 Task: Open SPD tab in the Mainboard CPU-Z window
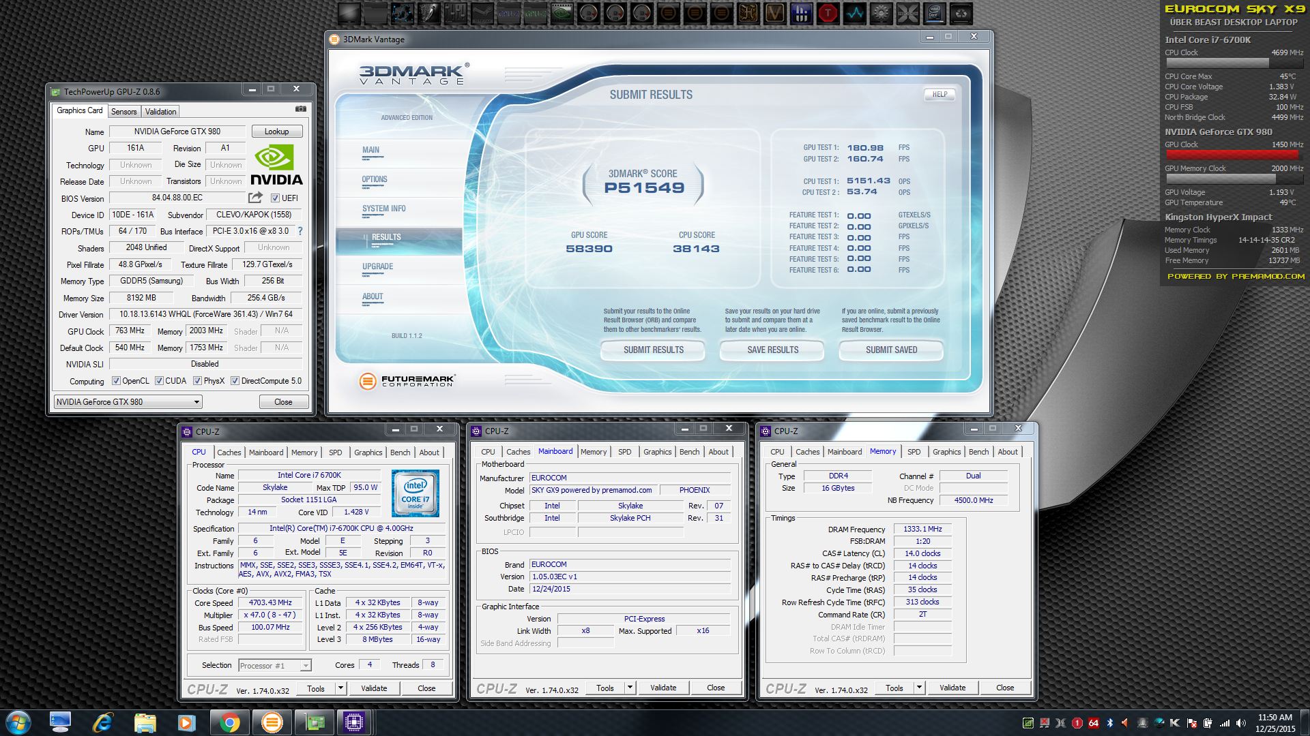624,452
